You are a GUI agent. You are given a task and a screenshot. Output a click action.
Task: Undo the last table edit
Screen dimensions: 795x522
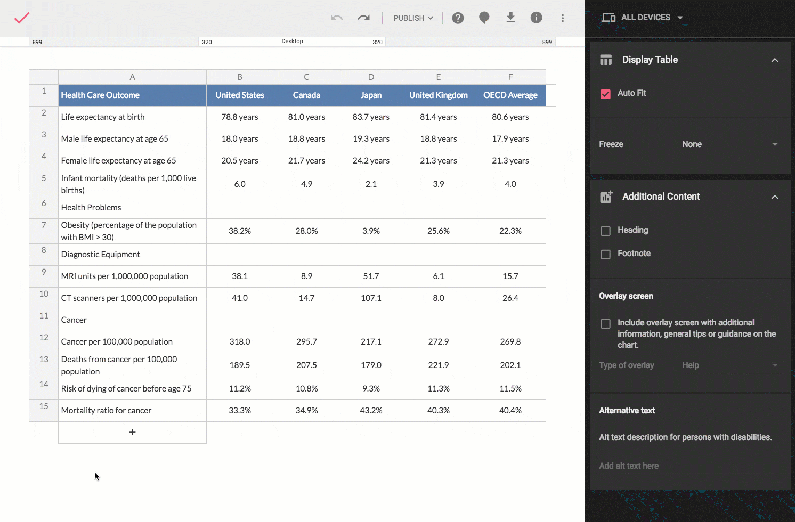coord(336,18)
